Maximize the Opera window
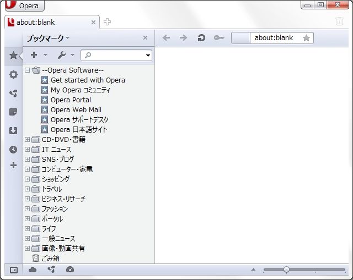This screenshot has height=280, width=353. [x=320, y=5]
